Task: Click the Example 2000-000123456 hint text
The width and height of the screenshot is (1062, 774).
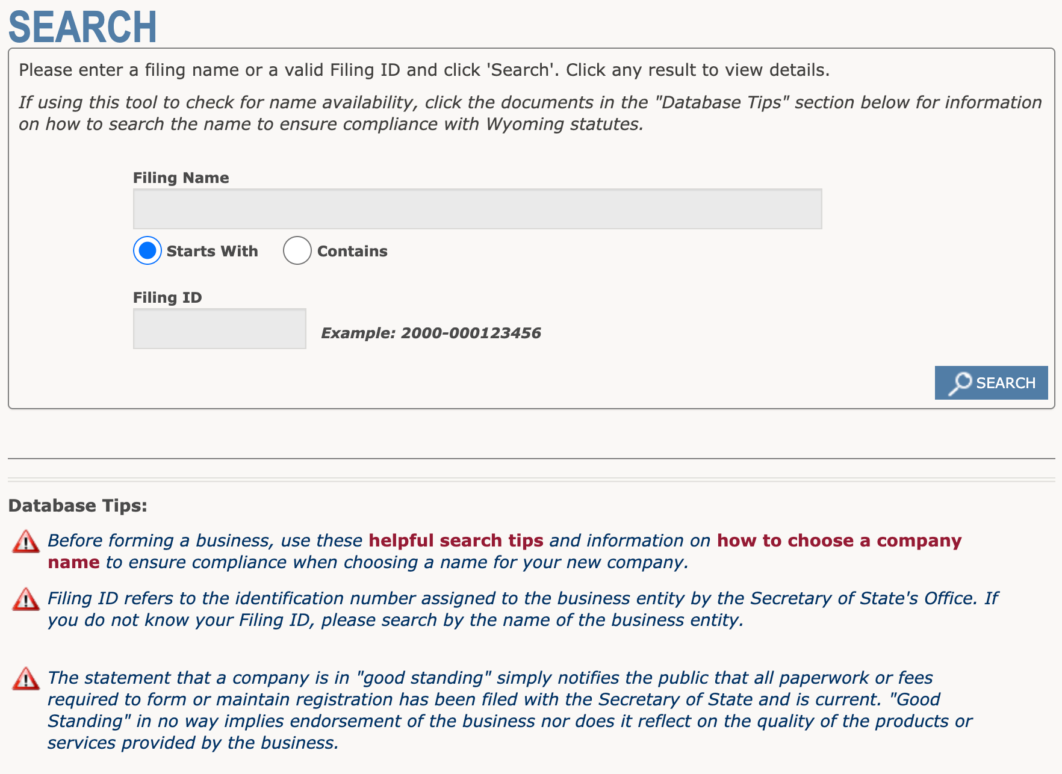Action: coord(431,333)
